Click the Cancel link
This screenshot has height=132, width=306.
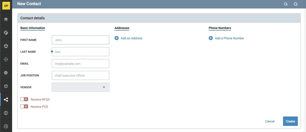[270, 121]
